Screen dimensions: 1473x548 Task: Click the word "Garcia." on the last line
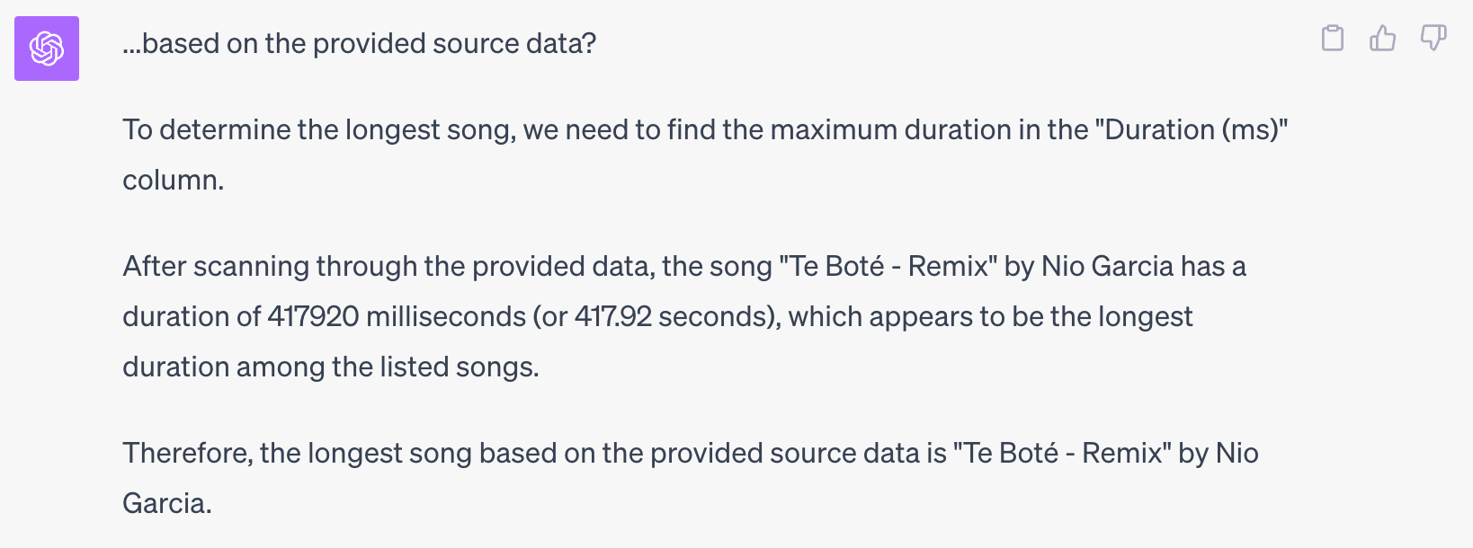167,504
